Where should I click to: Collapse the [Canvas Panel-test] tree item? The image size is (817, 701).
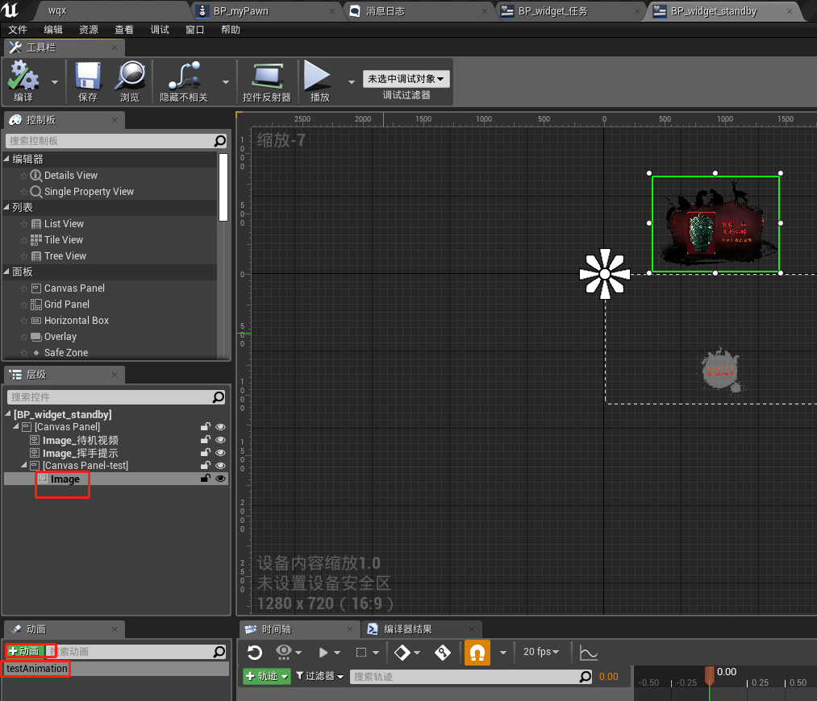point(24,465)
